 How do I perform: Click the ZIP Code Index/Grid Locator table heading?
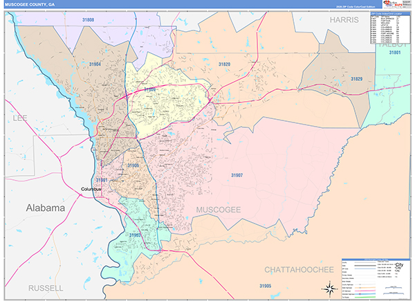click(390, 14)
